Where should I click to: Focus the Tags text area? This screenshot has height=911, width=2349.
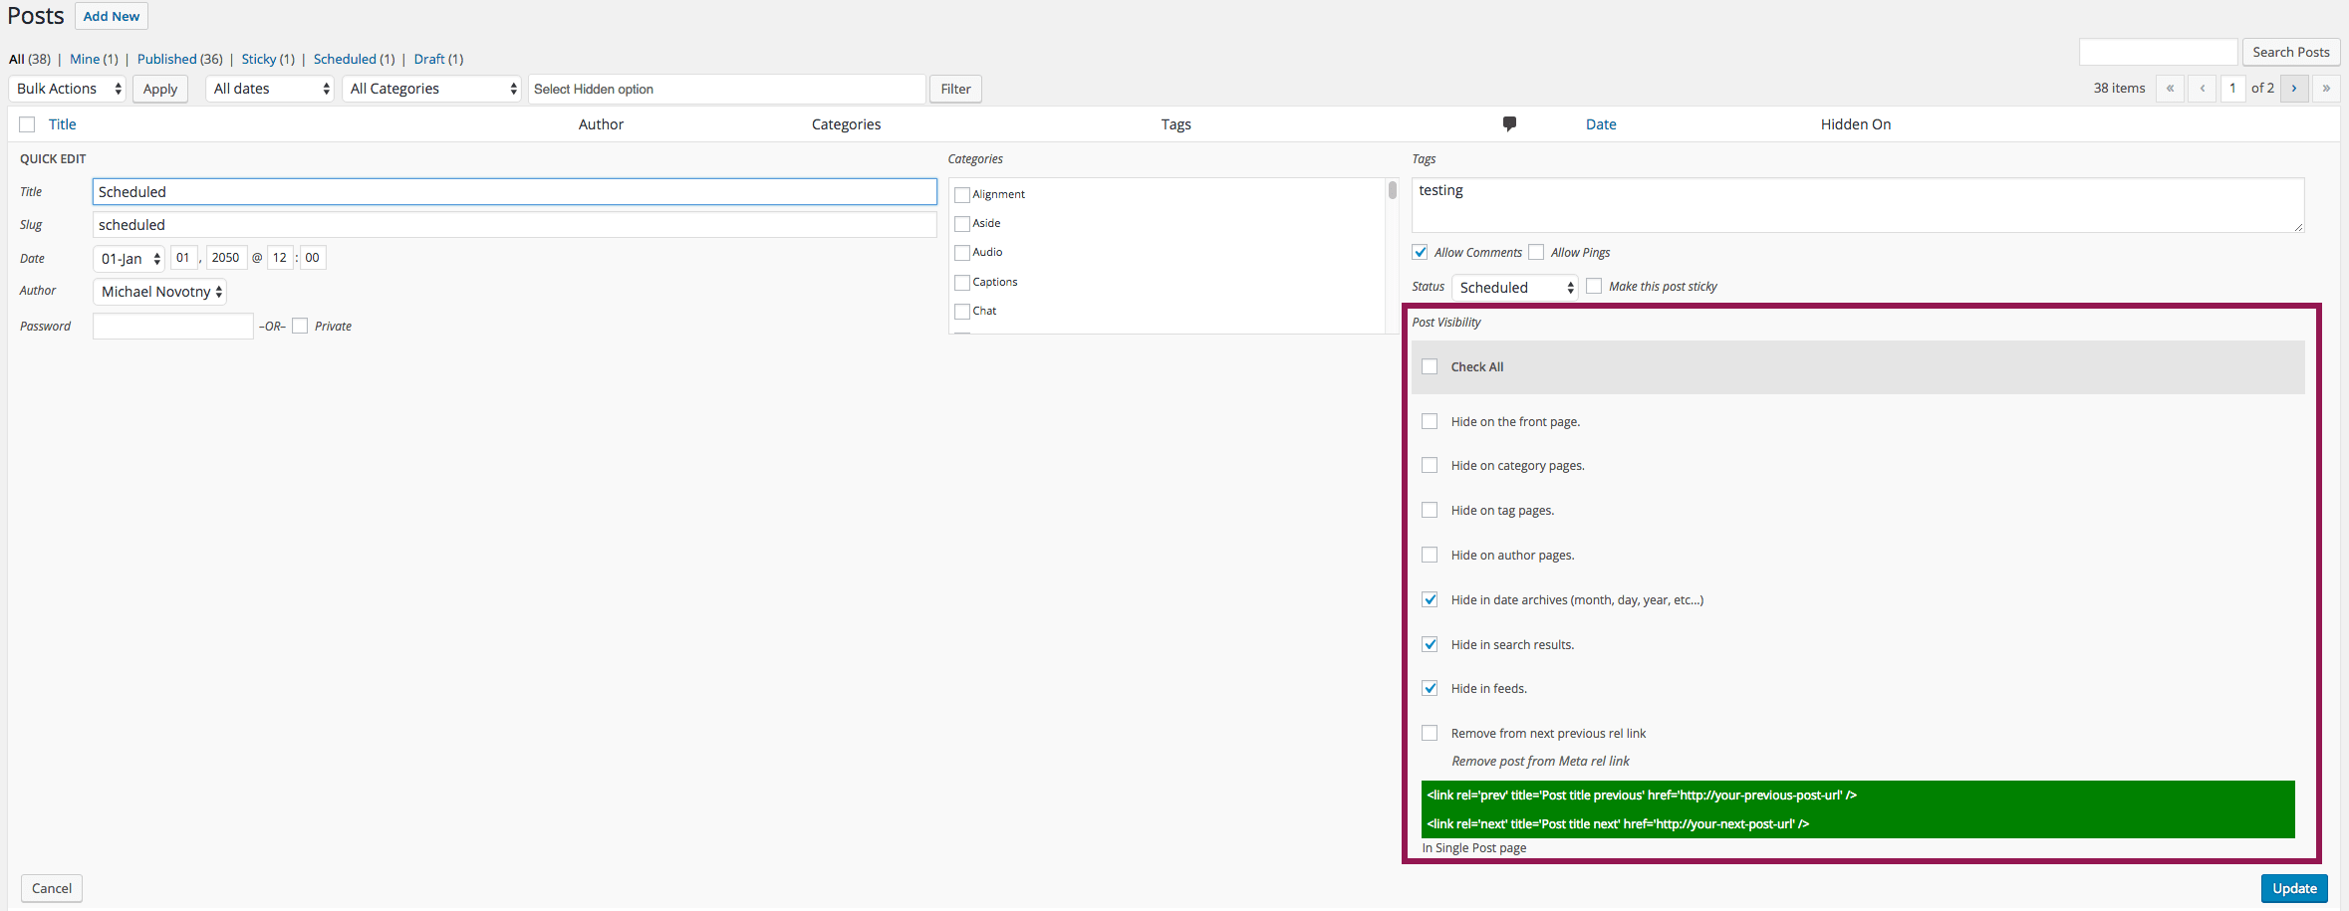point(1858,205)
